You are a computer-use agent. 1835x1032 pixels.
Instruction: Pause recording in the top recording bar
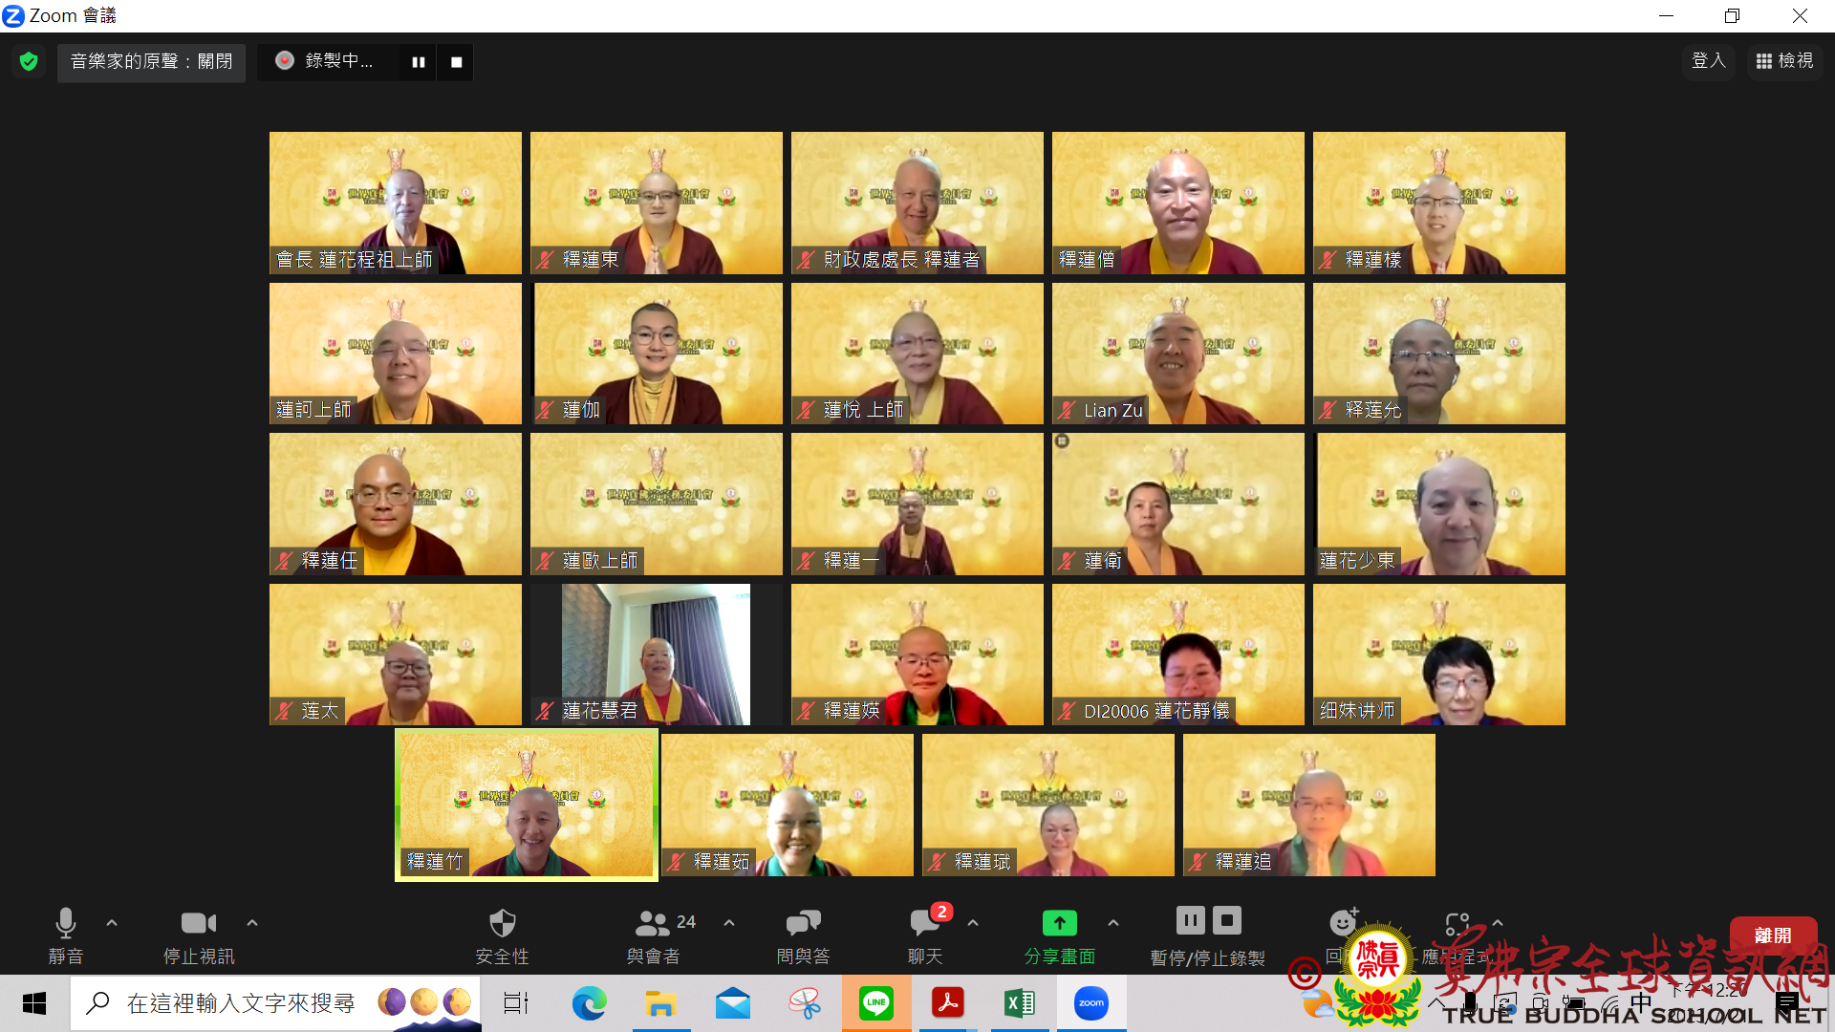click(419, 62)
